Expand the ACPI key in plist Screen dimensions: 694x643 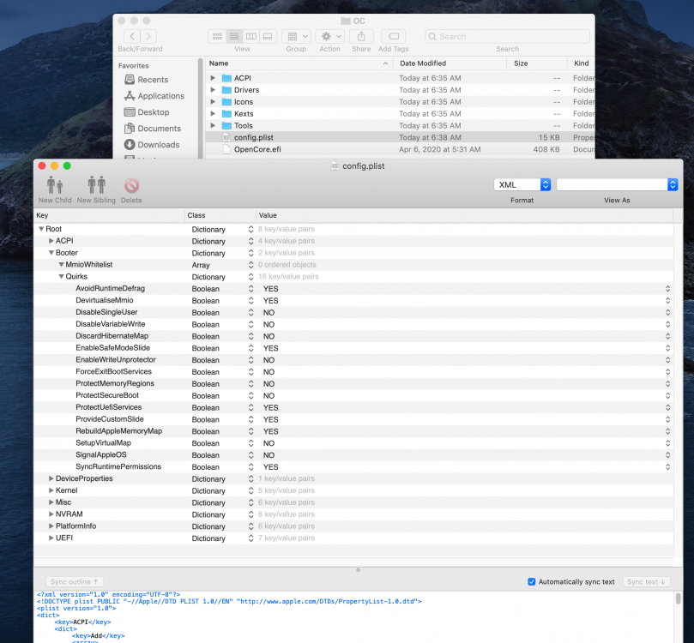51,241
